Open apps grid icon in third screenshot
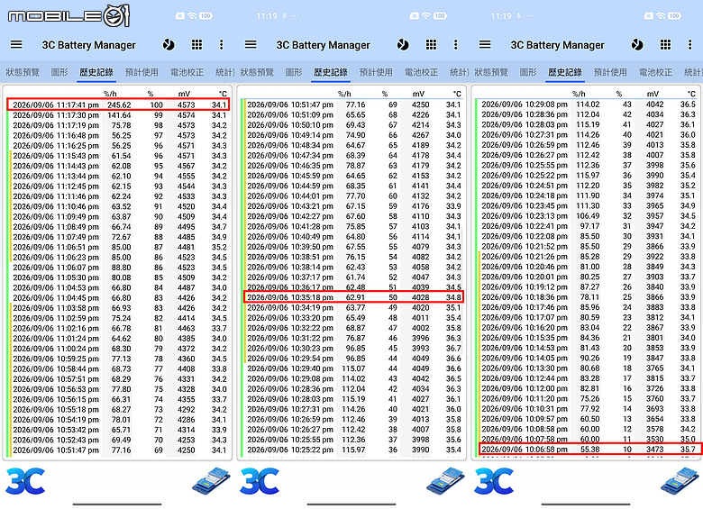The image size is (703, 509). point(665,44)
